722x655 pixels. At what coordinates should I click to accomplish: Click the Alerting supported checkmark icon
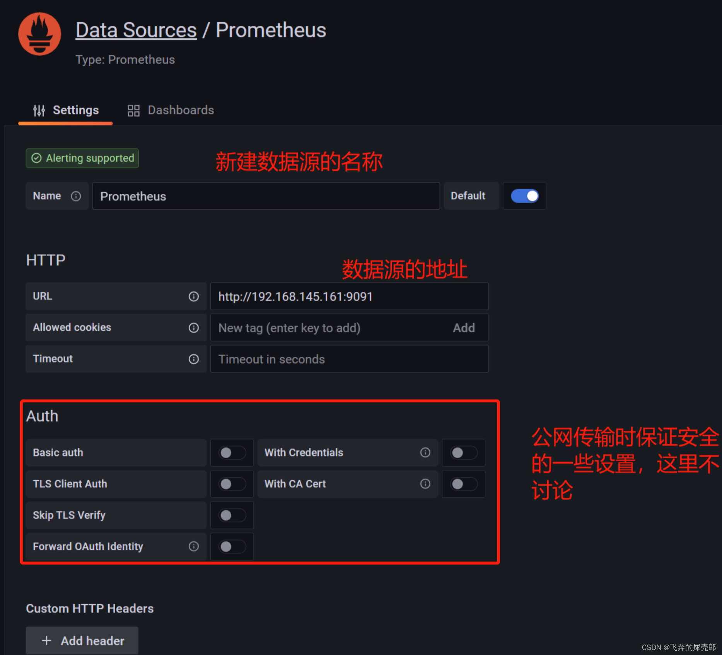(x=36, y=158)
